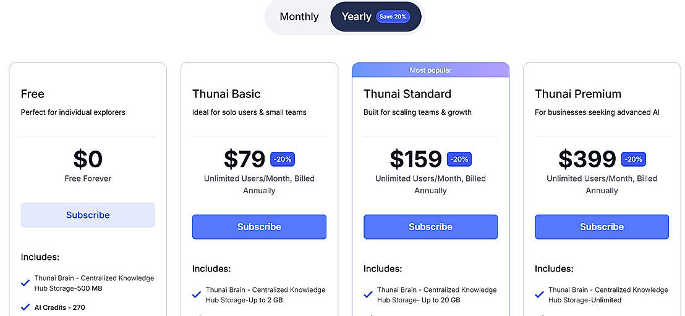This screenshot has width=685, height=316.
Task: Click checkmark beside AI Credits - 270
Action: (25, 307)
